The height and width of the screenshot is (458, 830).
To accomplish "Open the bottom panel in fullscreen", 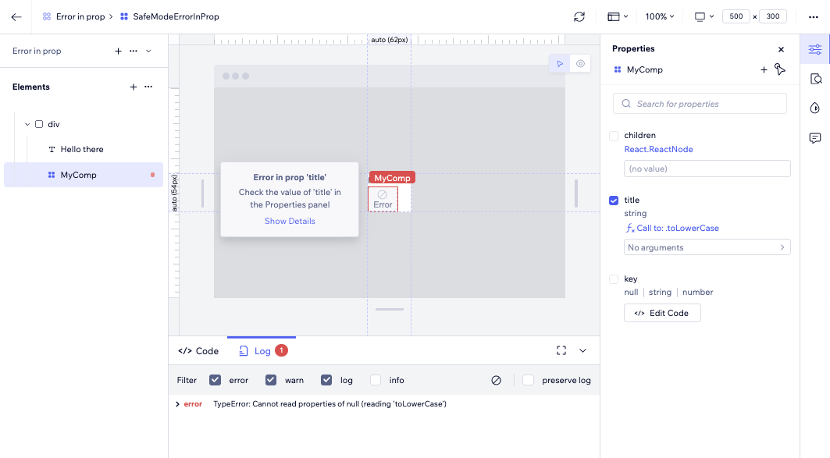I will click(561, 350).
